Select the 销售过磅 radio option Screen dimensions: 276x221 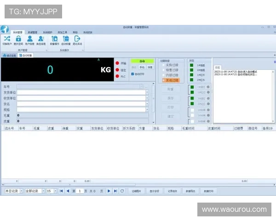tap(163, 70)
